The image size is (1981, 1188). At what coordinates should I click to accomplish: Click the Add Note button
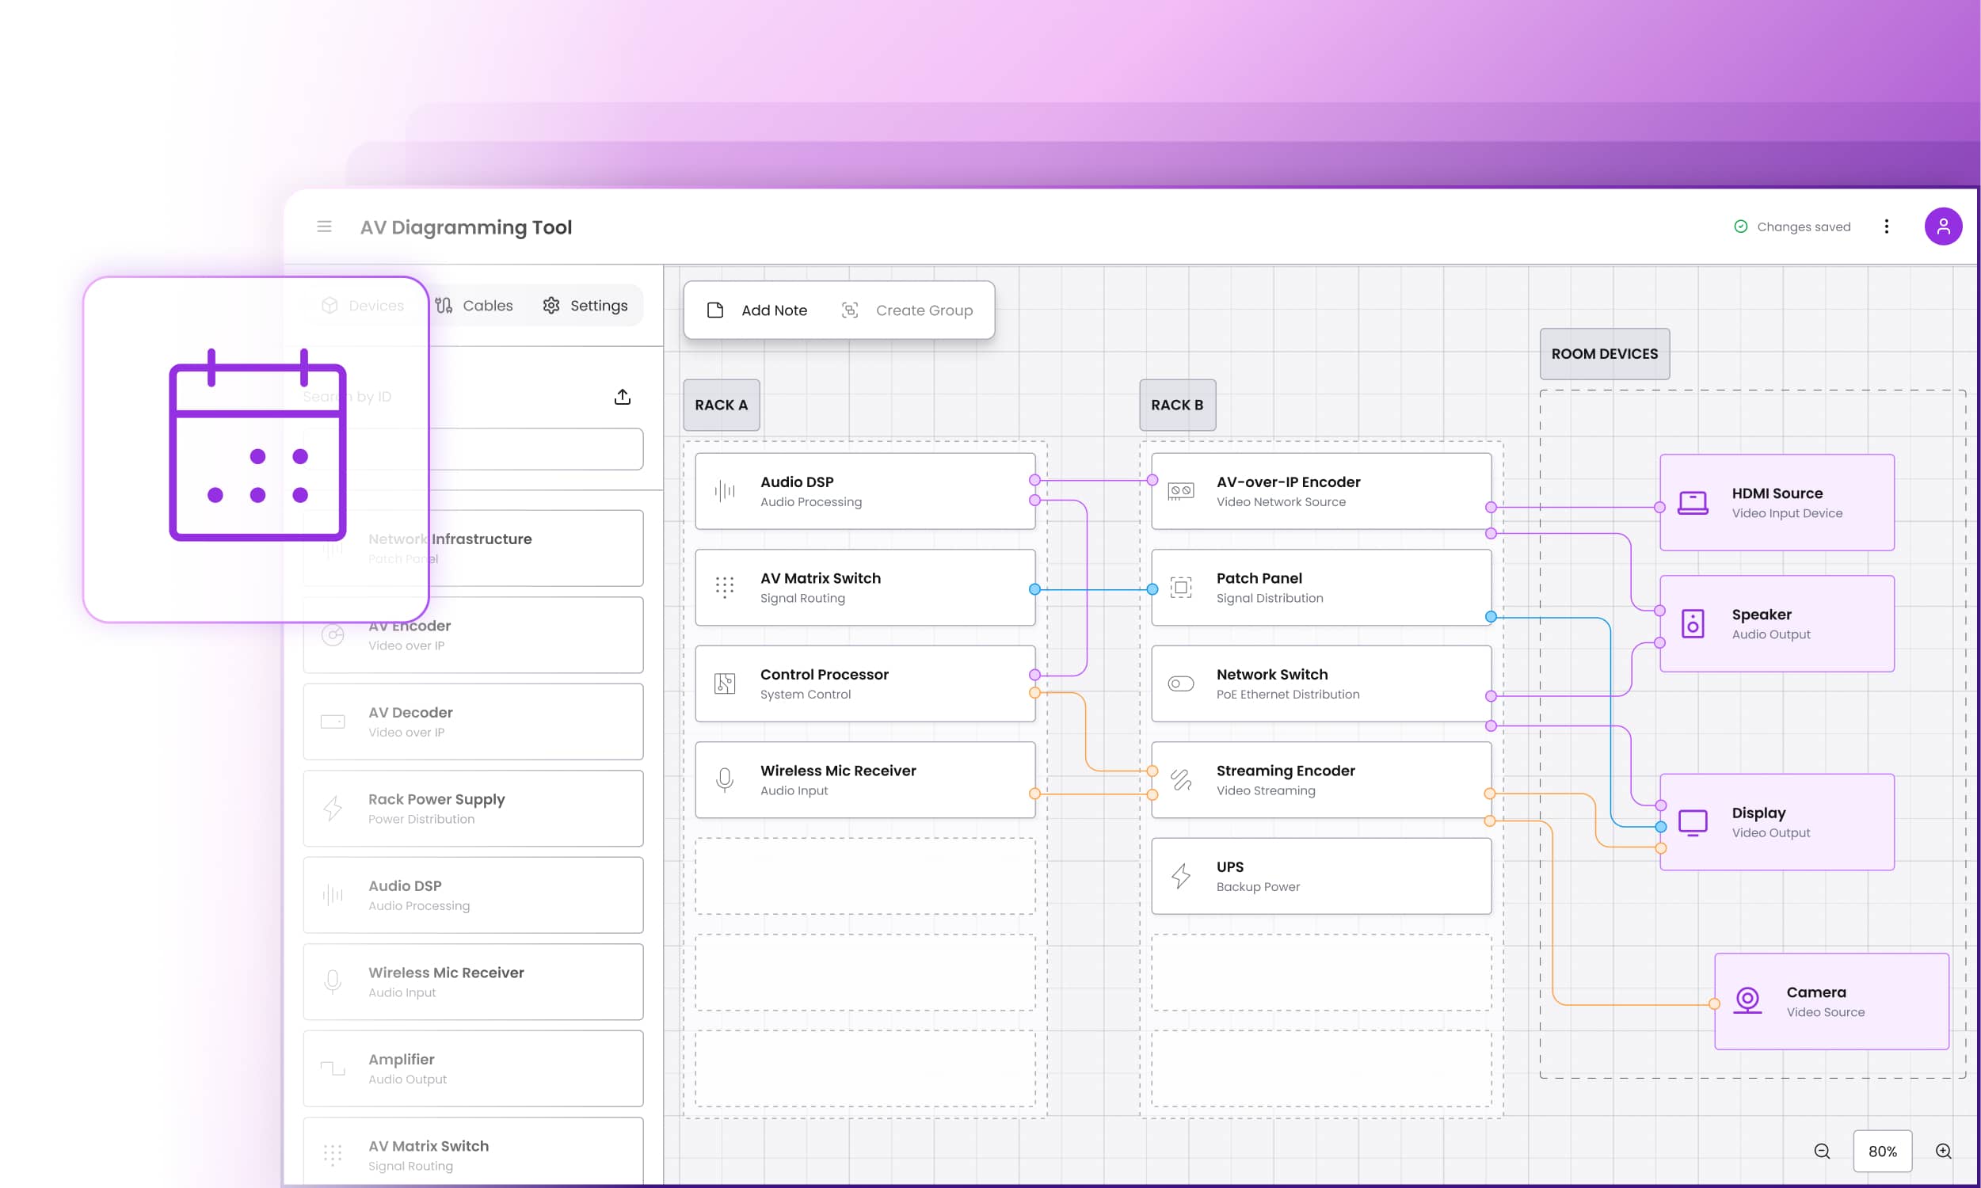click(758, 310)
